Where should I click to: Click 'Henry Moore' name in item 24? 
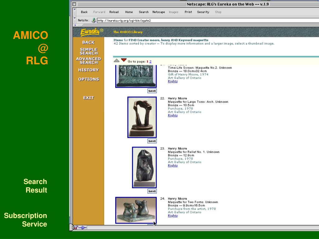click(x=177, y=199)
